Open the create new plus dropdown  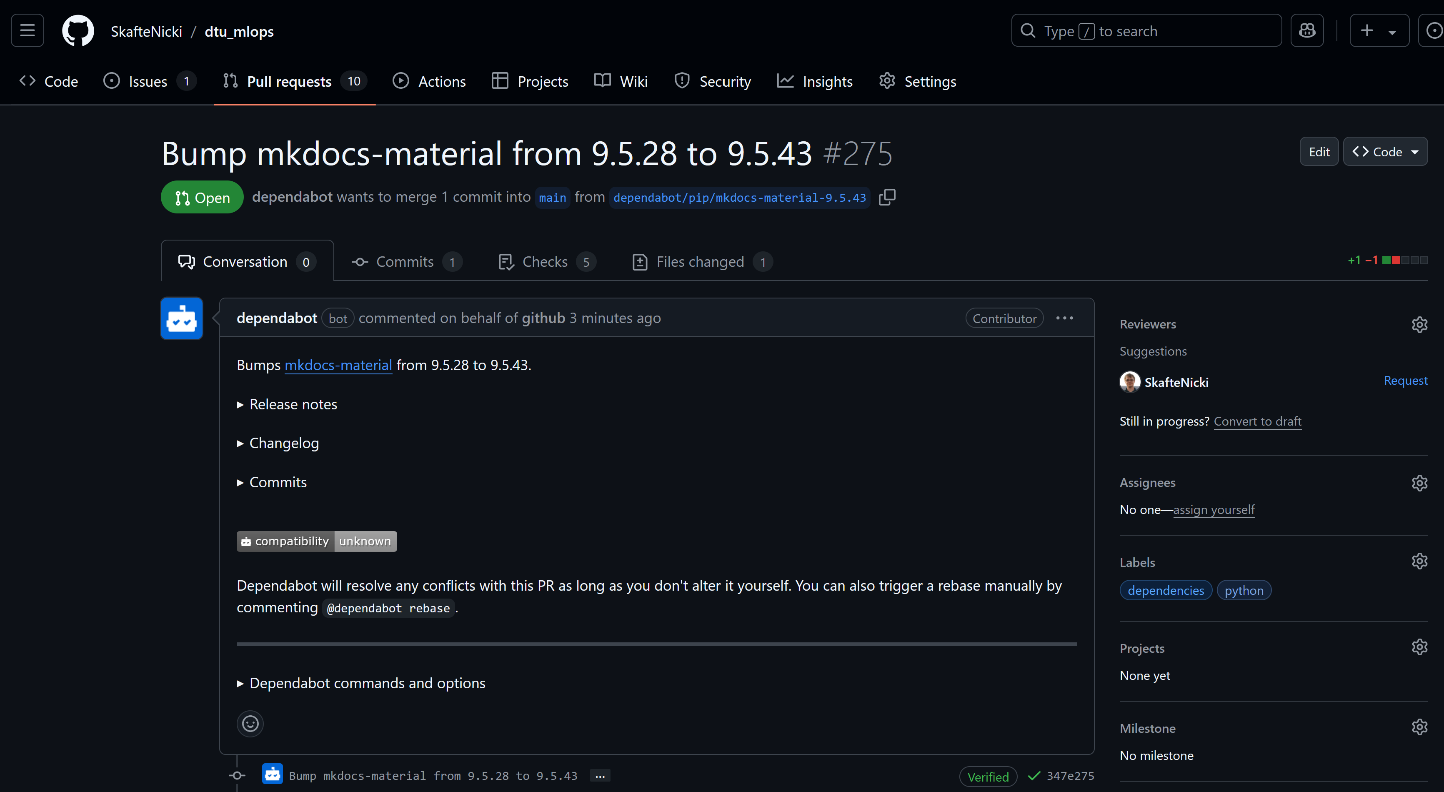click(x=1379, y=31)
